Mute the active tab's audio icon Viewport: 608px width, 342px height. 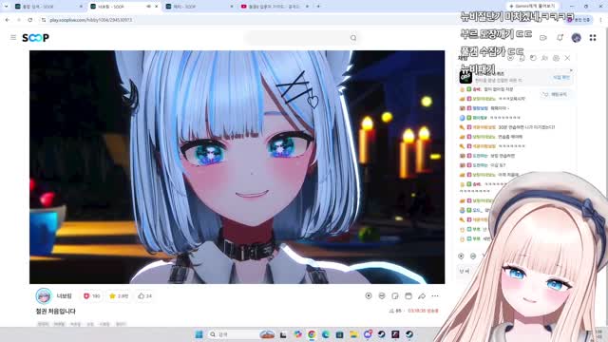(148, 7)
